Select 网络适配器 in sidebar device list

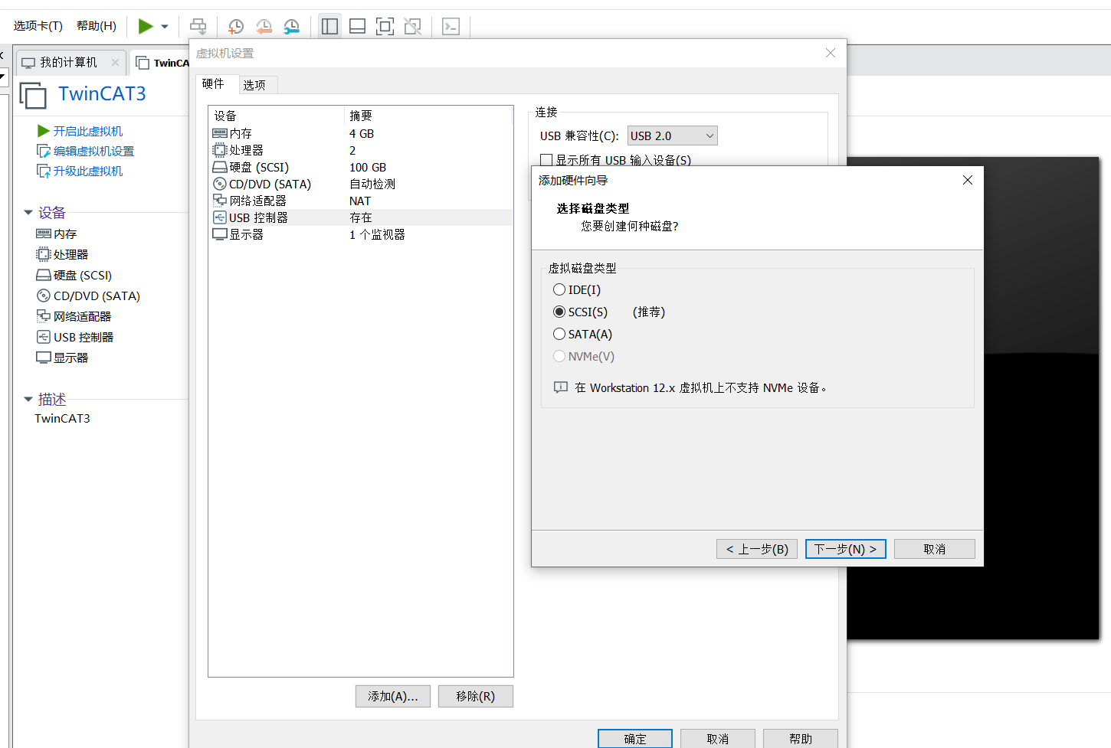[74, 316]
